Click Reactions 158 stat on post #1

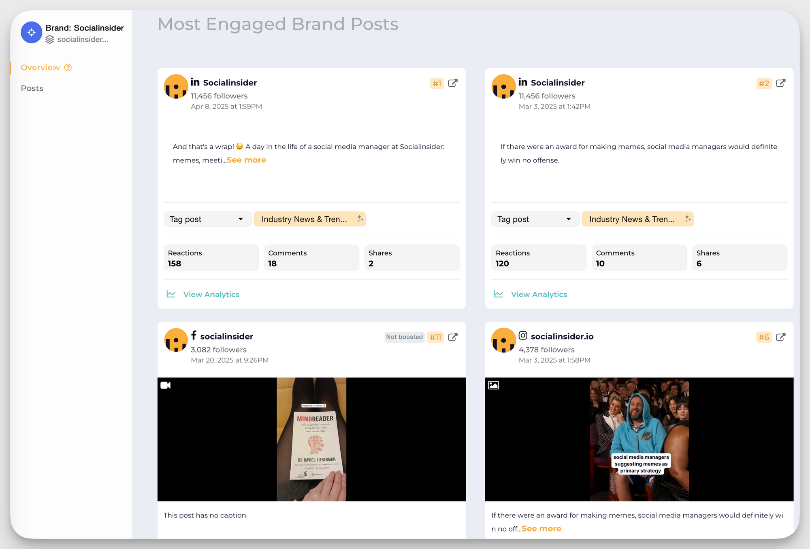tap(211, 258)
